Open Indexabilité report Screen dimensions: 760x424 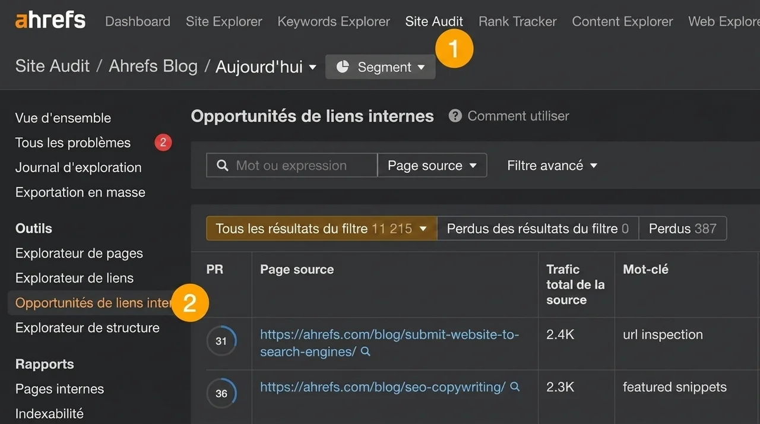pyautogui.click(x=49, y=414)
